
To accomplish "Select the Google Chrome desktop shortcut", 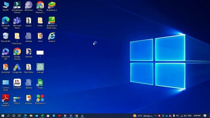I will pyautogui.click(x=17, y=54).
